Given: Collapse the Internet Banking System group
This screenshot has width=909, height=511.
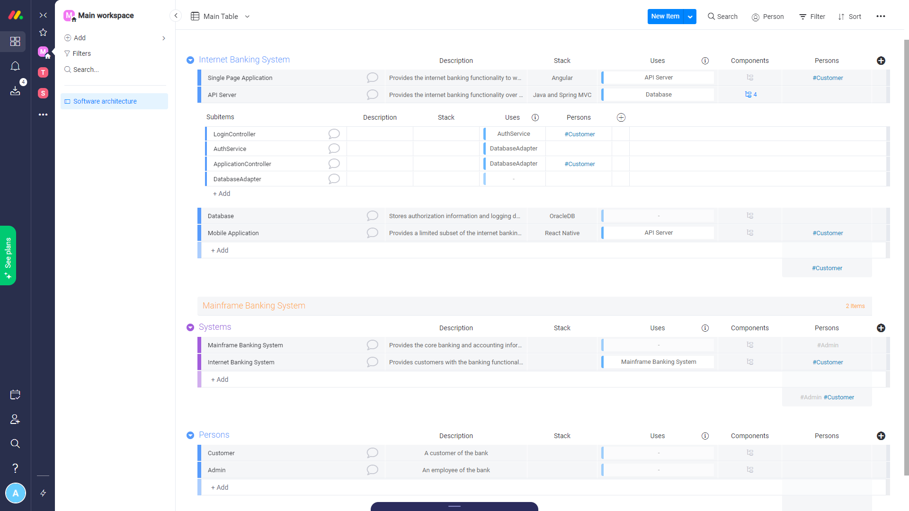Looking at the screenshot, I should click(x=190, y=60).
